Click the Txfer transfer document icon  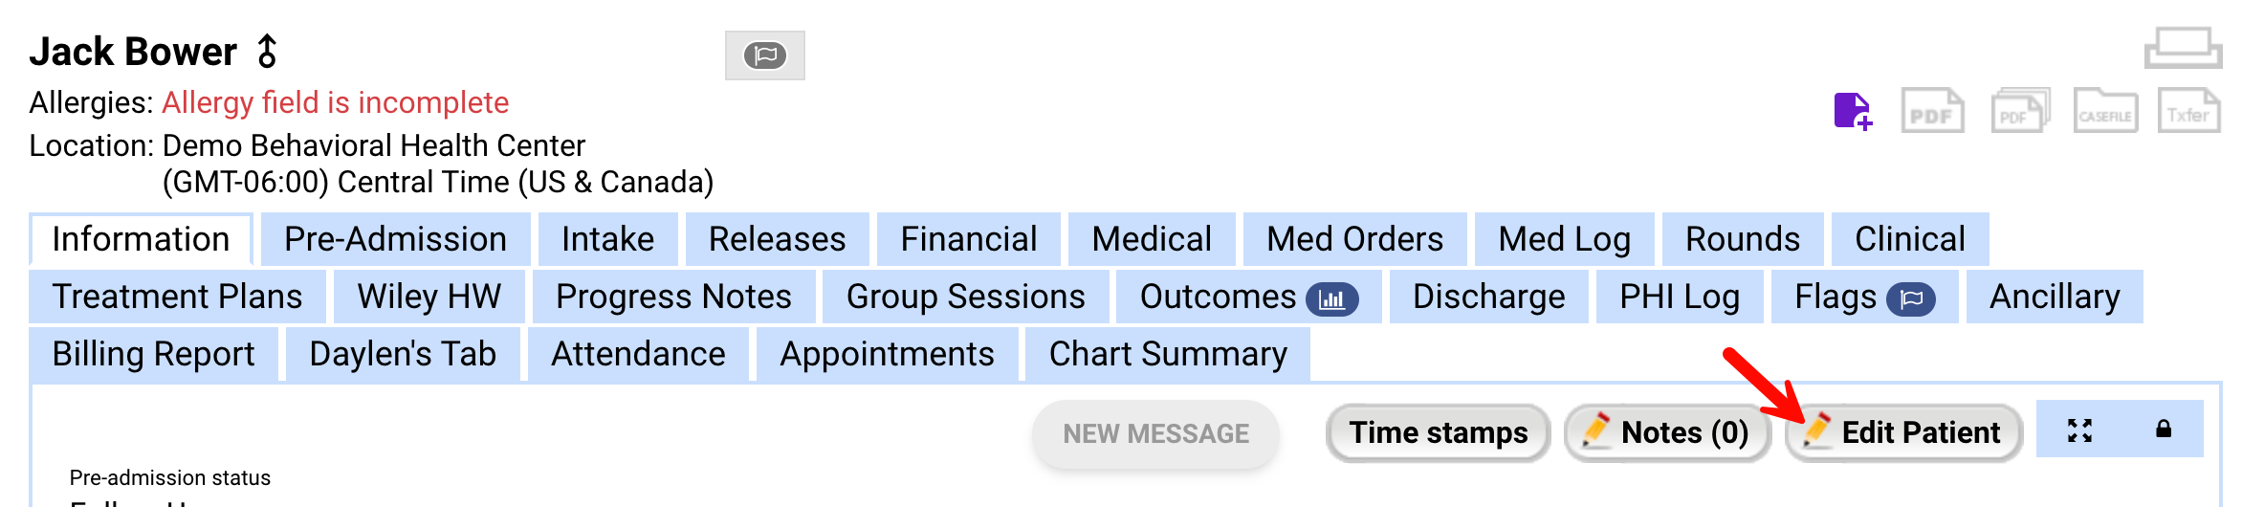tap(2188, 111)
